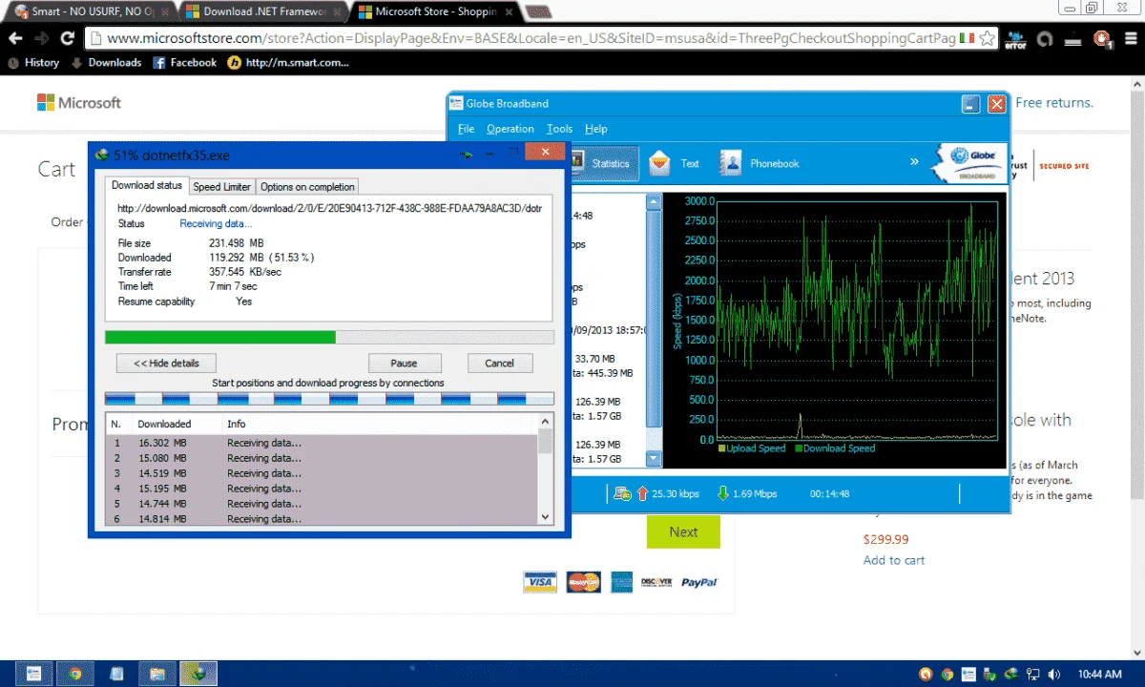Open the m.smart.com bookmark

click(288, 63)
